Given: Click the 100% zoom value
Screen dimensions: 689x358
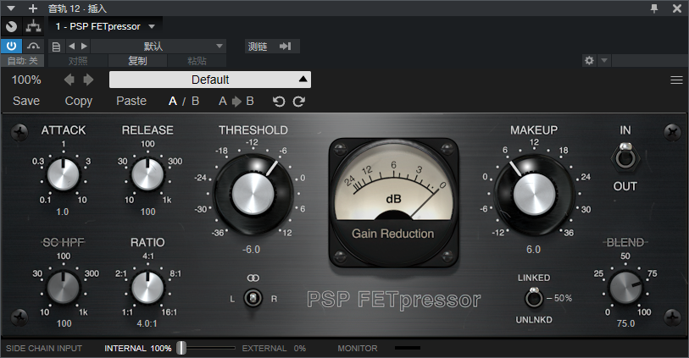Looking at the screenshot, I should coord(26,80).
